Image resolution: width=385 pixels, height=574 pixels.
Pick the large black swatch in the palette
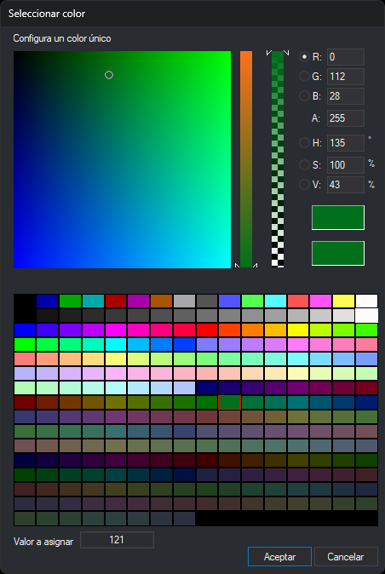coord(25,308)
